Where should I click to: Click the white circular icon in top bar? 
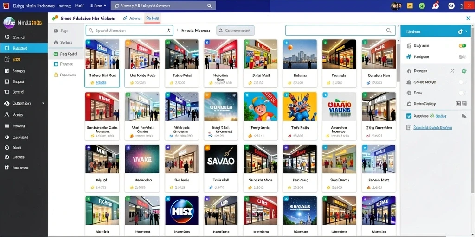[x=451, y=6]
